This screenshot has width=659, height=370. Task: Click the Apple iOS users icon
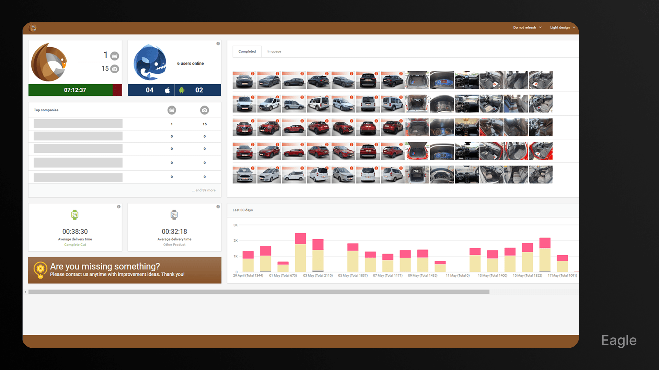[167, 90]
